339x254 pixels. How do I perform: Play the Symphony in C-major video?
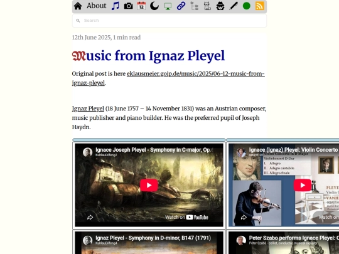tap(149, 185)
